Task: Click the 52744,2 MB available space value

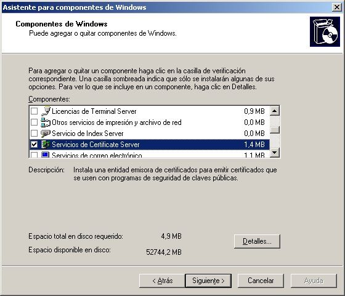Action: pyautogui.click(x=164, y=252)
